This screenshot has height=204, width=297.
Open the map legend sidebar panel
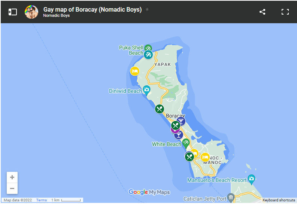point(13,12)
